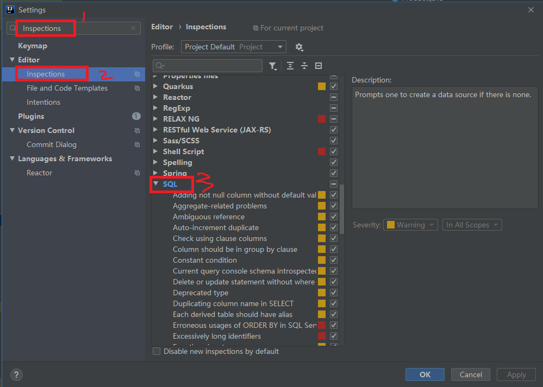Open profile gear settings menu
The height and width of the screenshot is (387, 543).
[x=299, y=47]
